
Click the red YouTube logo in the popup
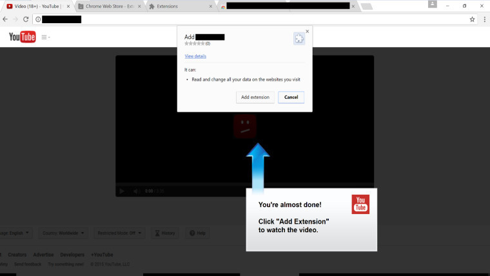click(x=360, y=204)
